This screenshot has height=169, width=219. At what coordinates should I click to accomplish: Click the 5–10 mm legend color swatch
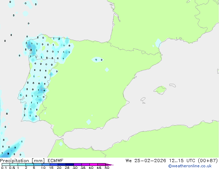tap(38, 165)
